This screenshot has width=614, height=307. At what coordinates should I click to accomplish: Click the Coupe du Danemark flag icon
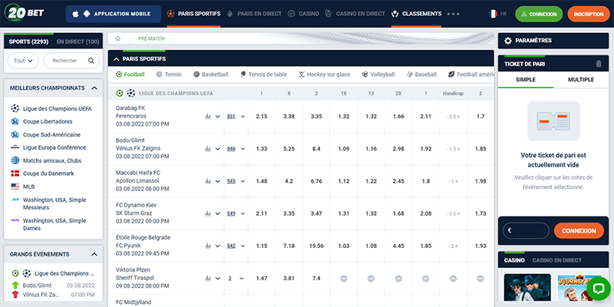[15, 173]
